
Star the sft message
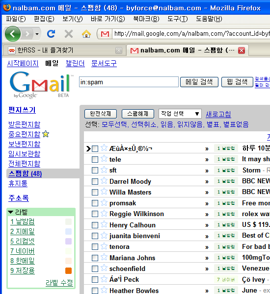click(x=104, y=170)
